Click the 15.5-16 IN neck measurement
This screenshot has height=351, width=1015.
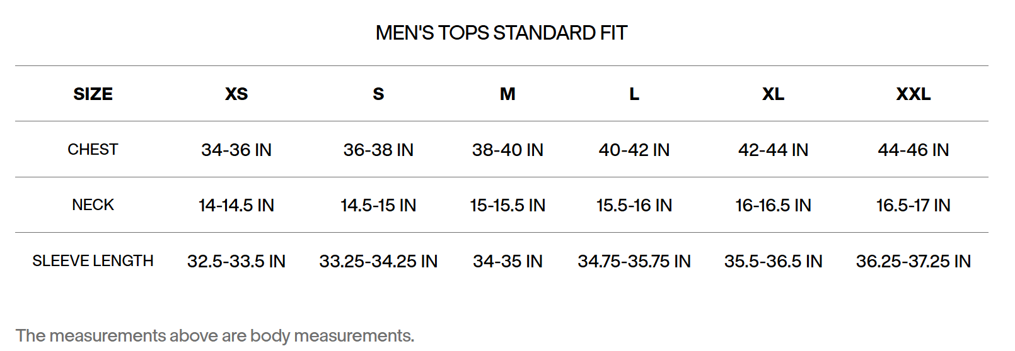(634, 205)
